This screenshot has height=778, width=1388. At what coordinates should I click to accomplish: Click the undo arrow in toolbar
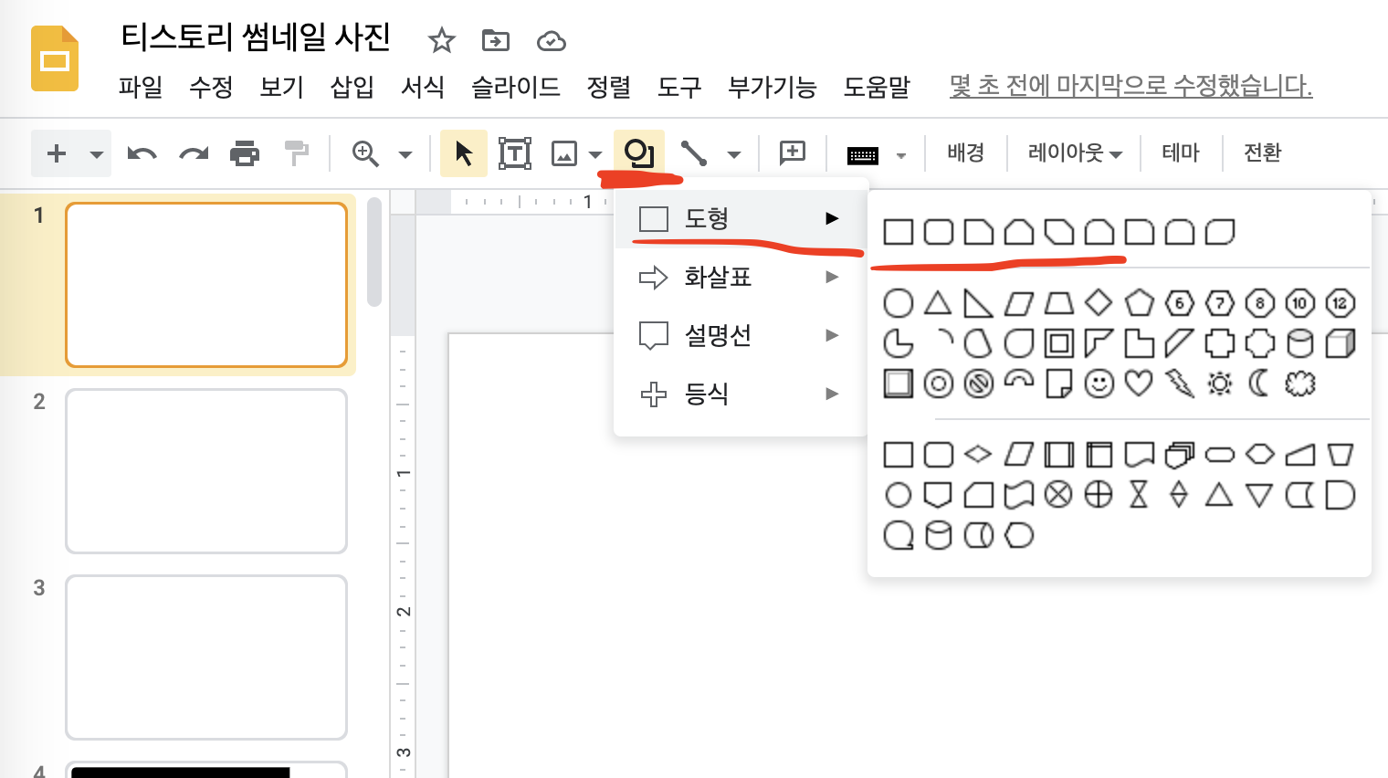point(142,153)
